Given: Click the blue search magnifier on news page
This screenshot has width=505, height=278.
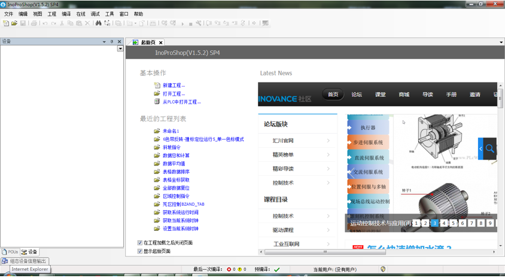Looking at the screenshot, I should [x=489, y=149].
